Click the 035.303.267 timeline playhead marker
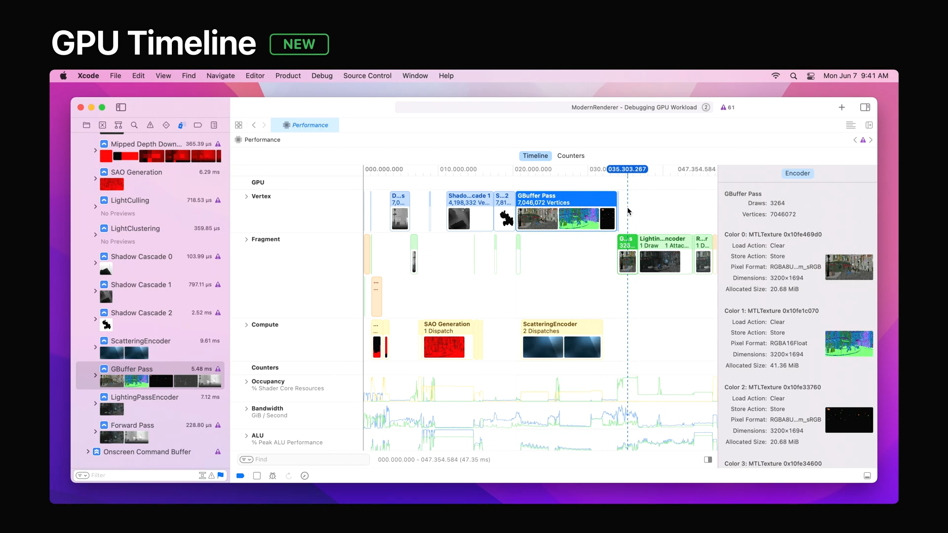Screen dimensions: 948x533 pyautogui.click(x=627, y=169)
